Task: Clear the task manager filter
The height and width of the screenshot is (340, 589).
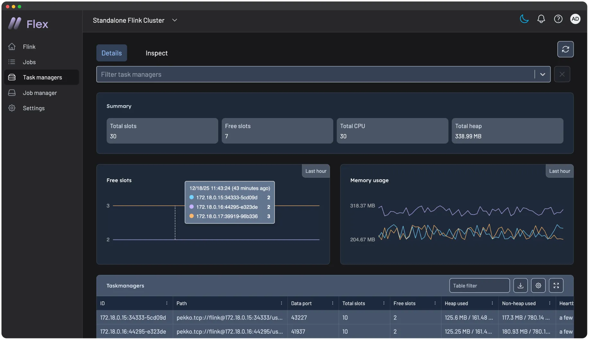Action: 562,74
